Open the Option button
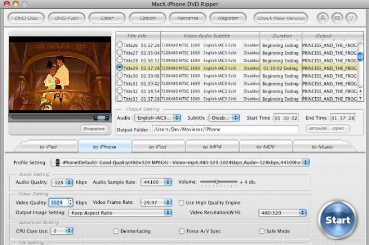 click(x=148, y=18)
